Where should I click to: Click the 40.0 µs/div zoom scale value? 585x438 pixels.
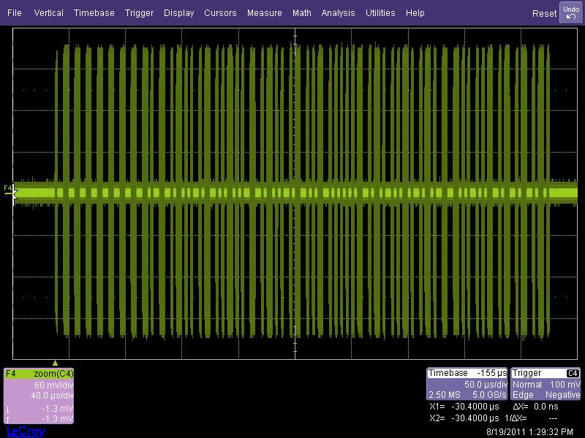click(52, 396)
